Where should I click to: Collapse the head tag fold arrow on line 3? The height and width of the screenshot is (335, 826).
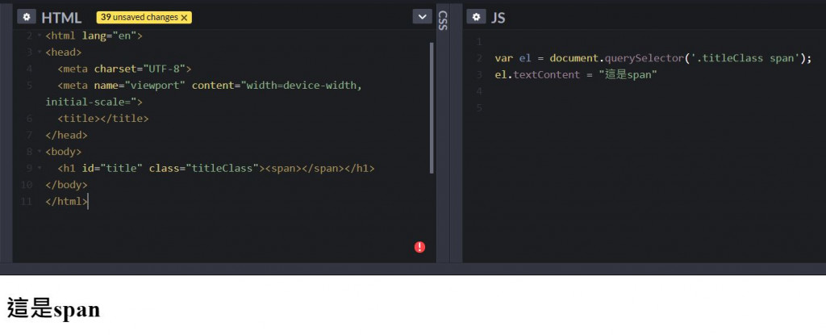coord(40,52)
